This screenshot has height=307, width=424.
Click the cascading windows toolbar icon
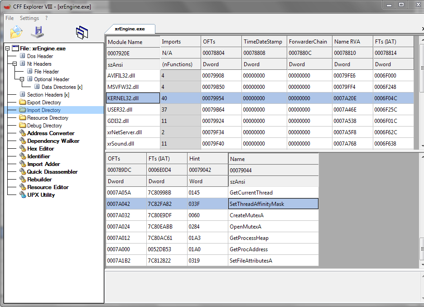(x=82, y=32)
